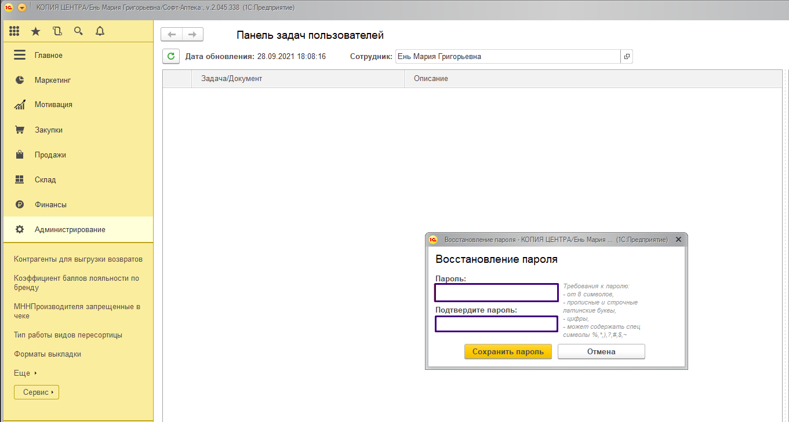This screenshot has height=422, width=789.
Task: Click the forward navigation arrow
Action: 192,35
